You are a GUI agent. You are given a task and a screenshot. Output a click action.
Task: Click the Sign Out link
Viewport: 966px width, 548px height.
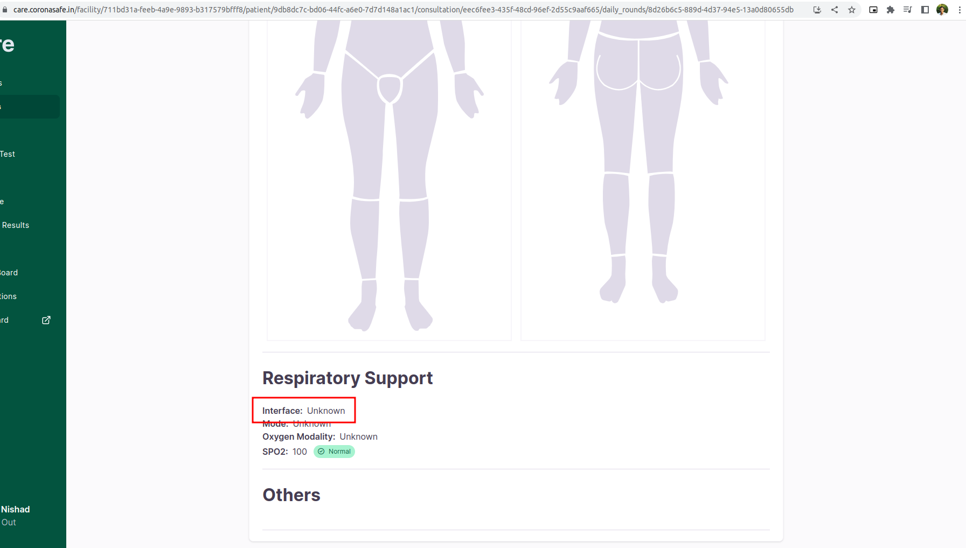[8, 522]
